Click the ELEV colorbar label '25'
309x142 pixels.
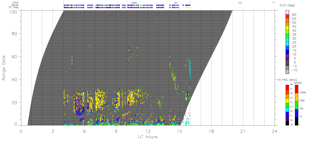click(294, 43)
